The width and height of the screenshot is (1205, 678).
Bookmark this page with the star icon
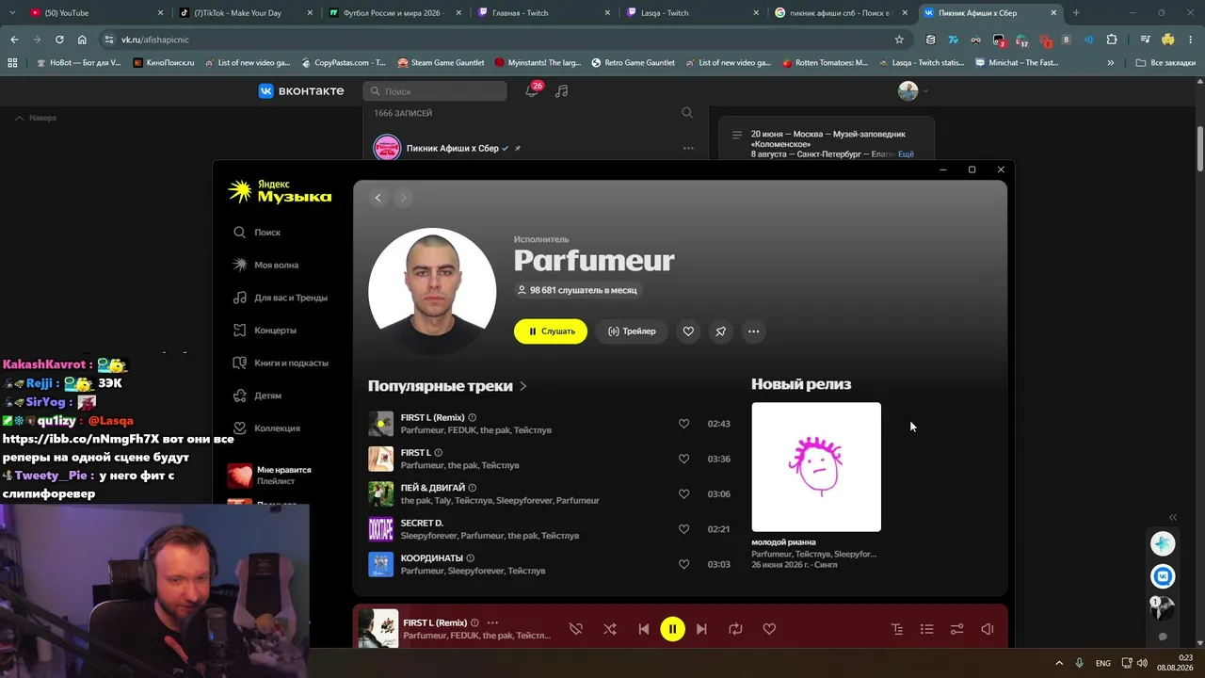[899, 40]
